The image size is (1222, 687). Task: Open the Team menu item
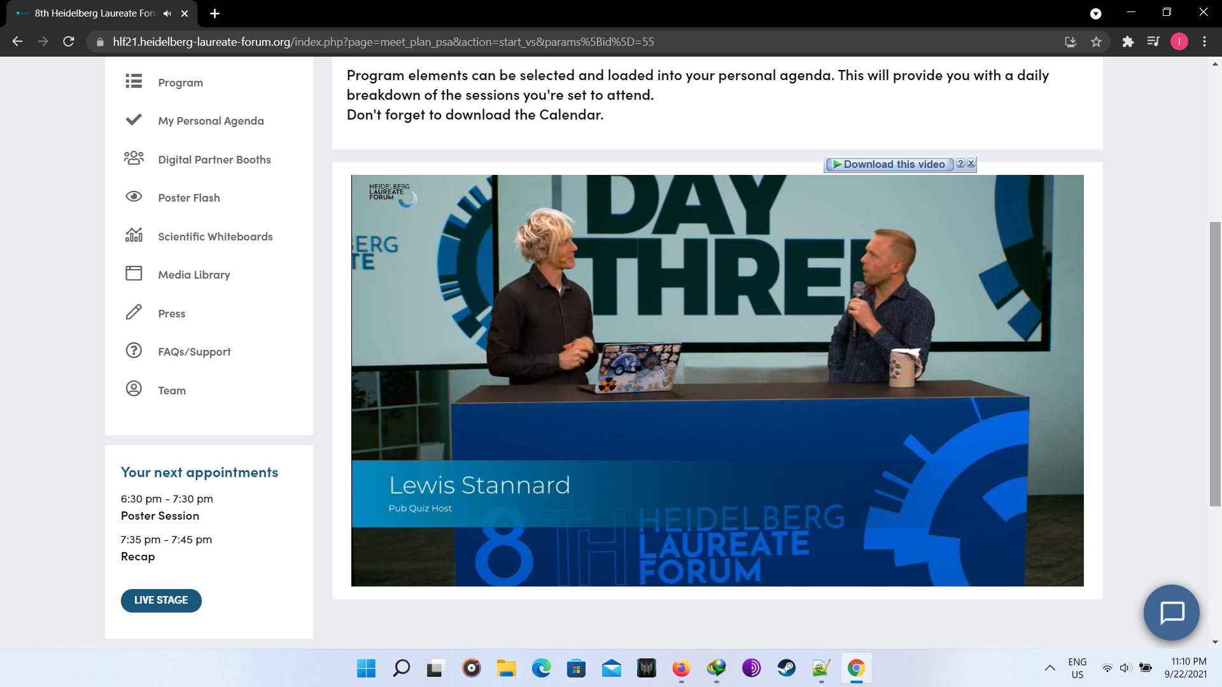click(172, 391)
